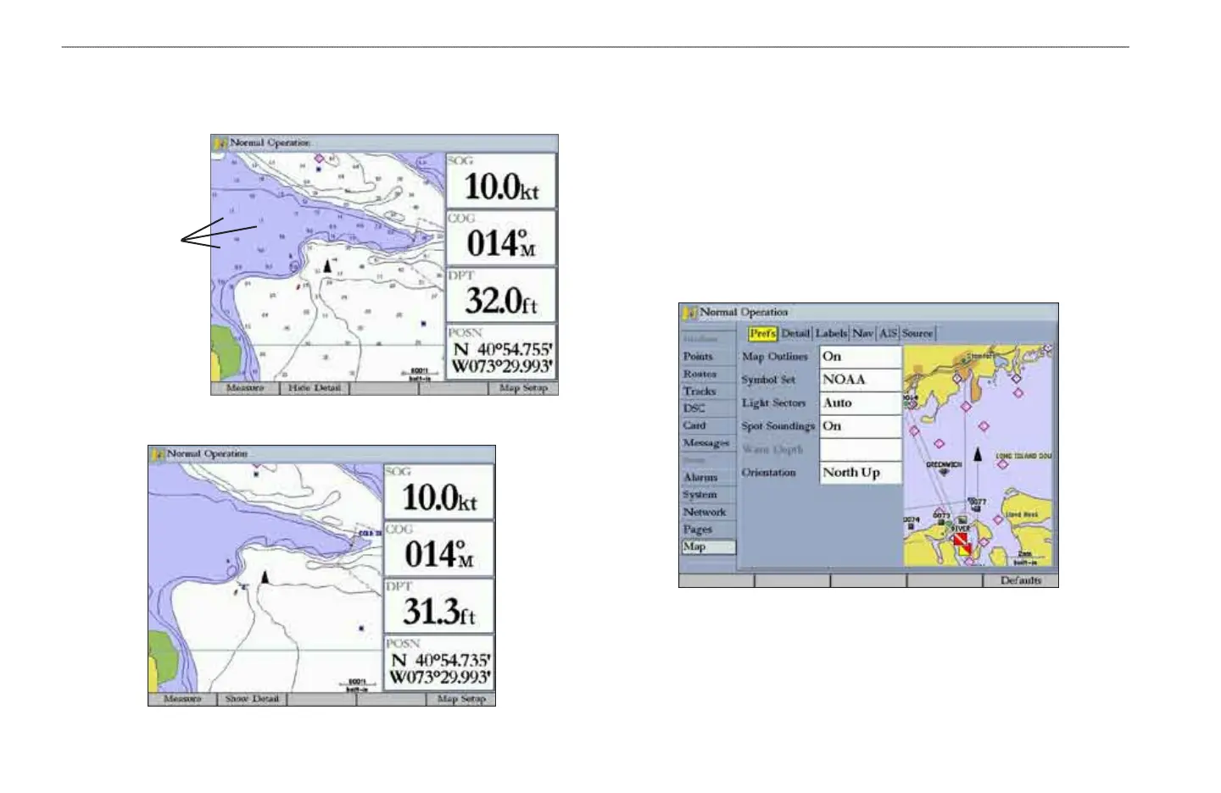Select the COG field on the 32.0 ft chart

[501, 238]
